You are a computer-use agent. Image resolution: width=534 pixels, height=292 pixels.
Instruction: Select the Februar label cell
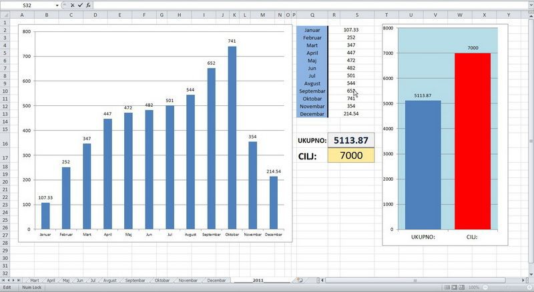click(312, 38)
